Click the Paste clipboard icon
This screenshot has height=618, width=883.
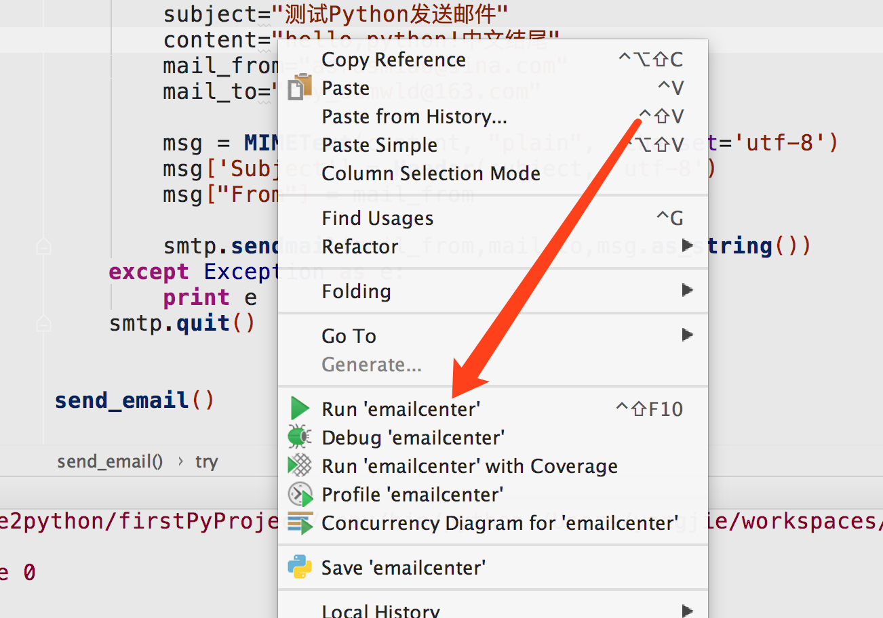299,87
